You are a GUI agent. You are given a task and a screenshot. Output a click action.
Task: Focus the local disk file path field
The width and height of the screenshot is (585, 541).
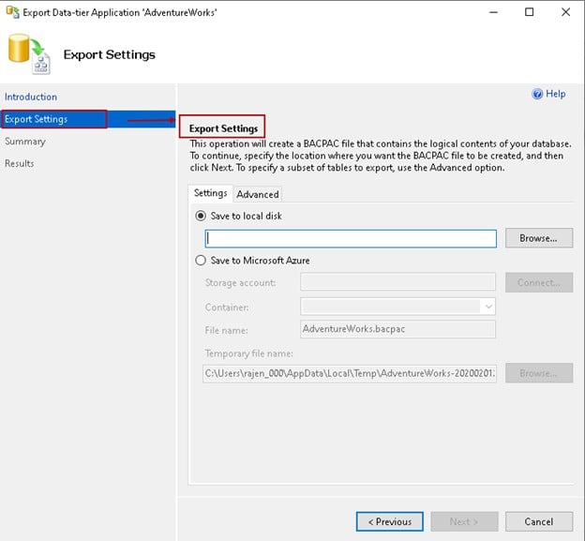click(x=350, y=238)
